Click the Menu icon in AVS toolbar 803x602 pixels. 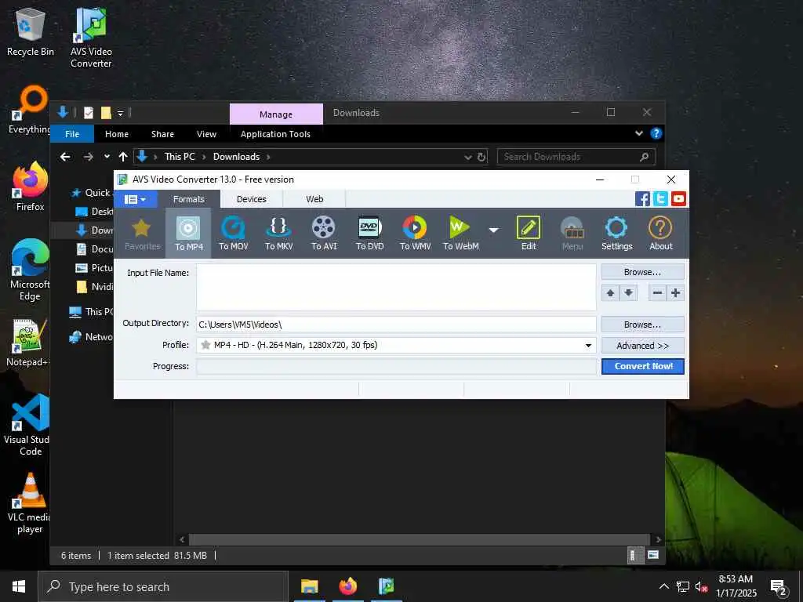pos(572,234)
